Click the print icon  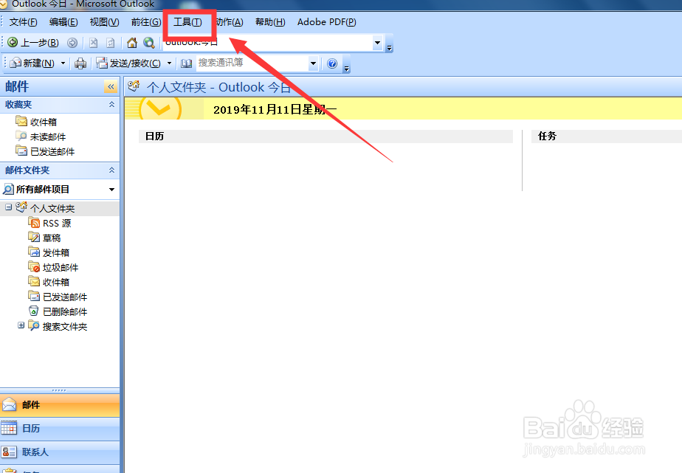point(80,63)
